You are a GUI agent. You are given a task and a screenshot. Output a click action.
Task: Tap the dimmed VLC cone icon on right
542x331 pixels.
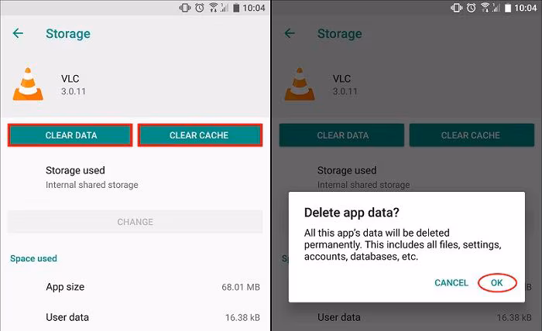(x=300, y=84)
